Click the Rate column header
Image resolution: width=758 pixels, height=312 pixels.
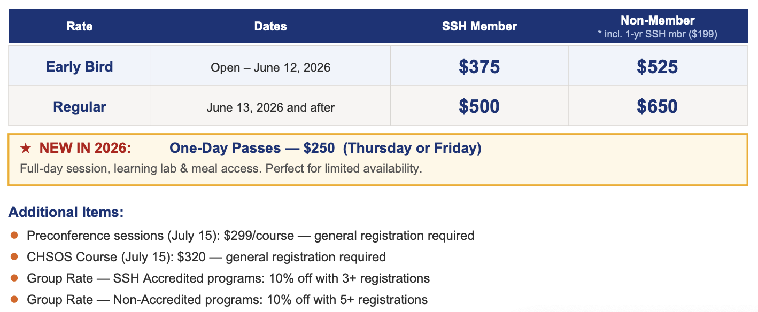pos(79,26)
